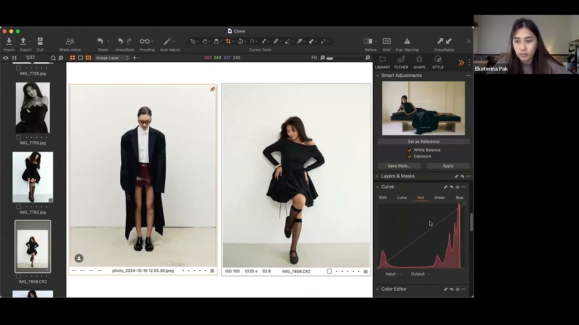This screenshot has height=325, width=579.
Task: Tick color tag box beside IMG_7808.CR2 in viewer
Action: (329, 271)
